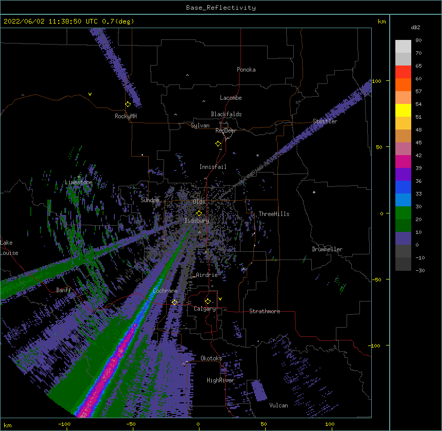This screenshot has height=431, width=442.
Task: Click the Sundre label
Action: click(x=150, y=200)
